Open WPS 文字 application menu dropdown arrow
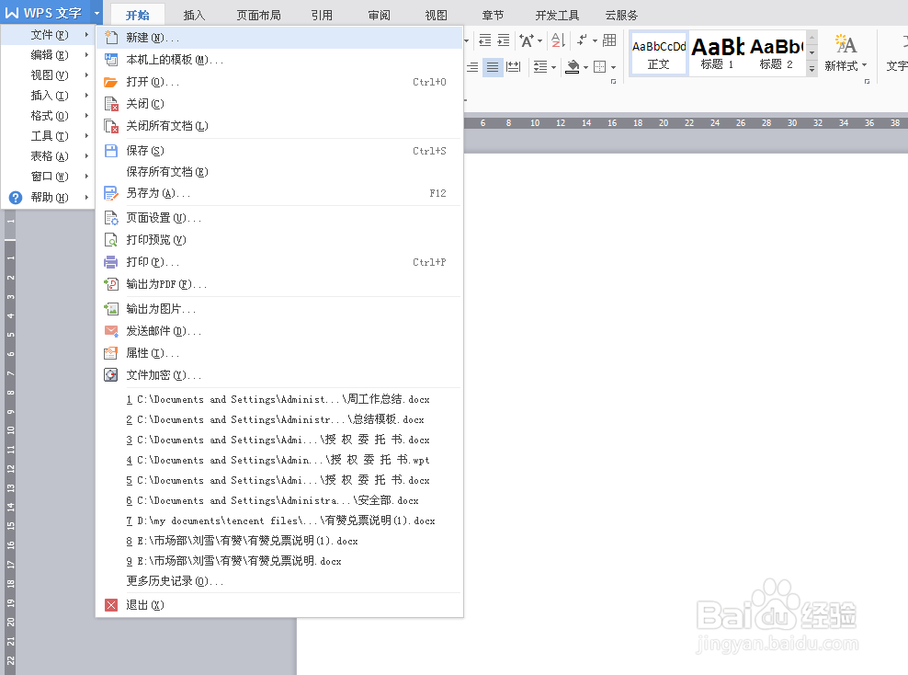 pyautogui.click(x=96, y=13)
